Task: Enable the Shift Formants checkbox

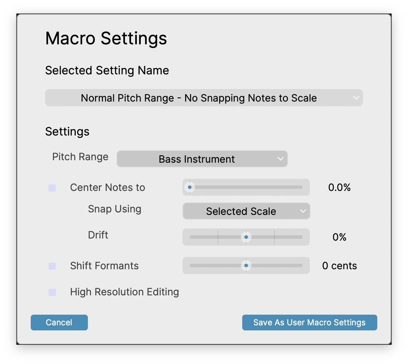Action: tap(52, 266)
